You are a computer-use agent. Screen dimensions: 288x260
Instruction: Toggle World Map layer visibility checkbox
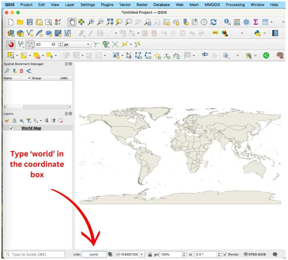[x=11, y=128]
